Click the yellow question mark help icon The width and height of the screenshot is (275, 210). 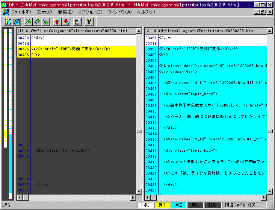tap(89, 22)
